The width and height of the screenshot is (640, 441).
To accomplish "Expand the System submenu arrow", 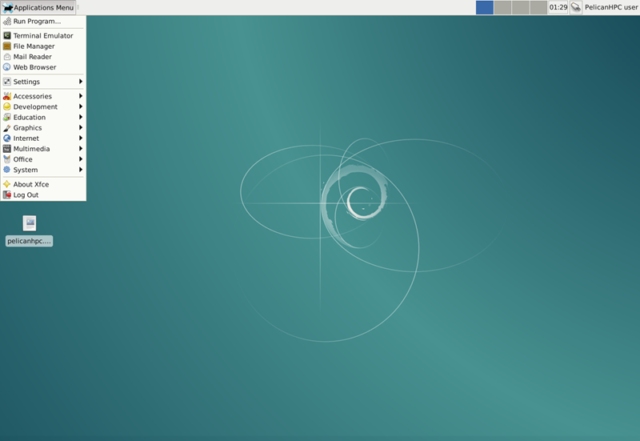I will [81, 170].
